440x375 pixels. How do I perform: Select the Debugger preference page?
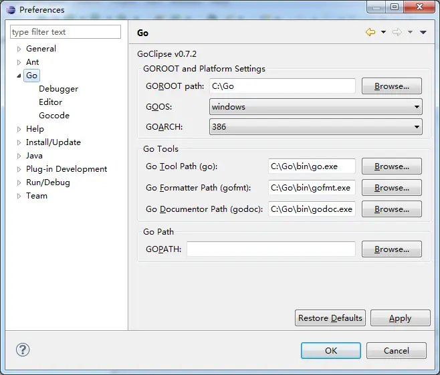click(x=58, y=89)
